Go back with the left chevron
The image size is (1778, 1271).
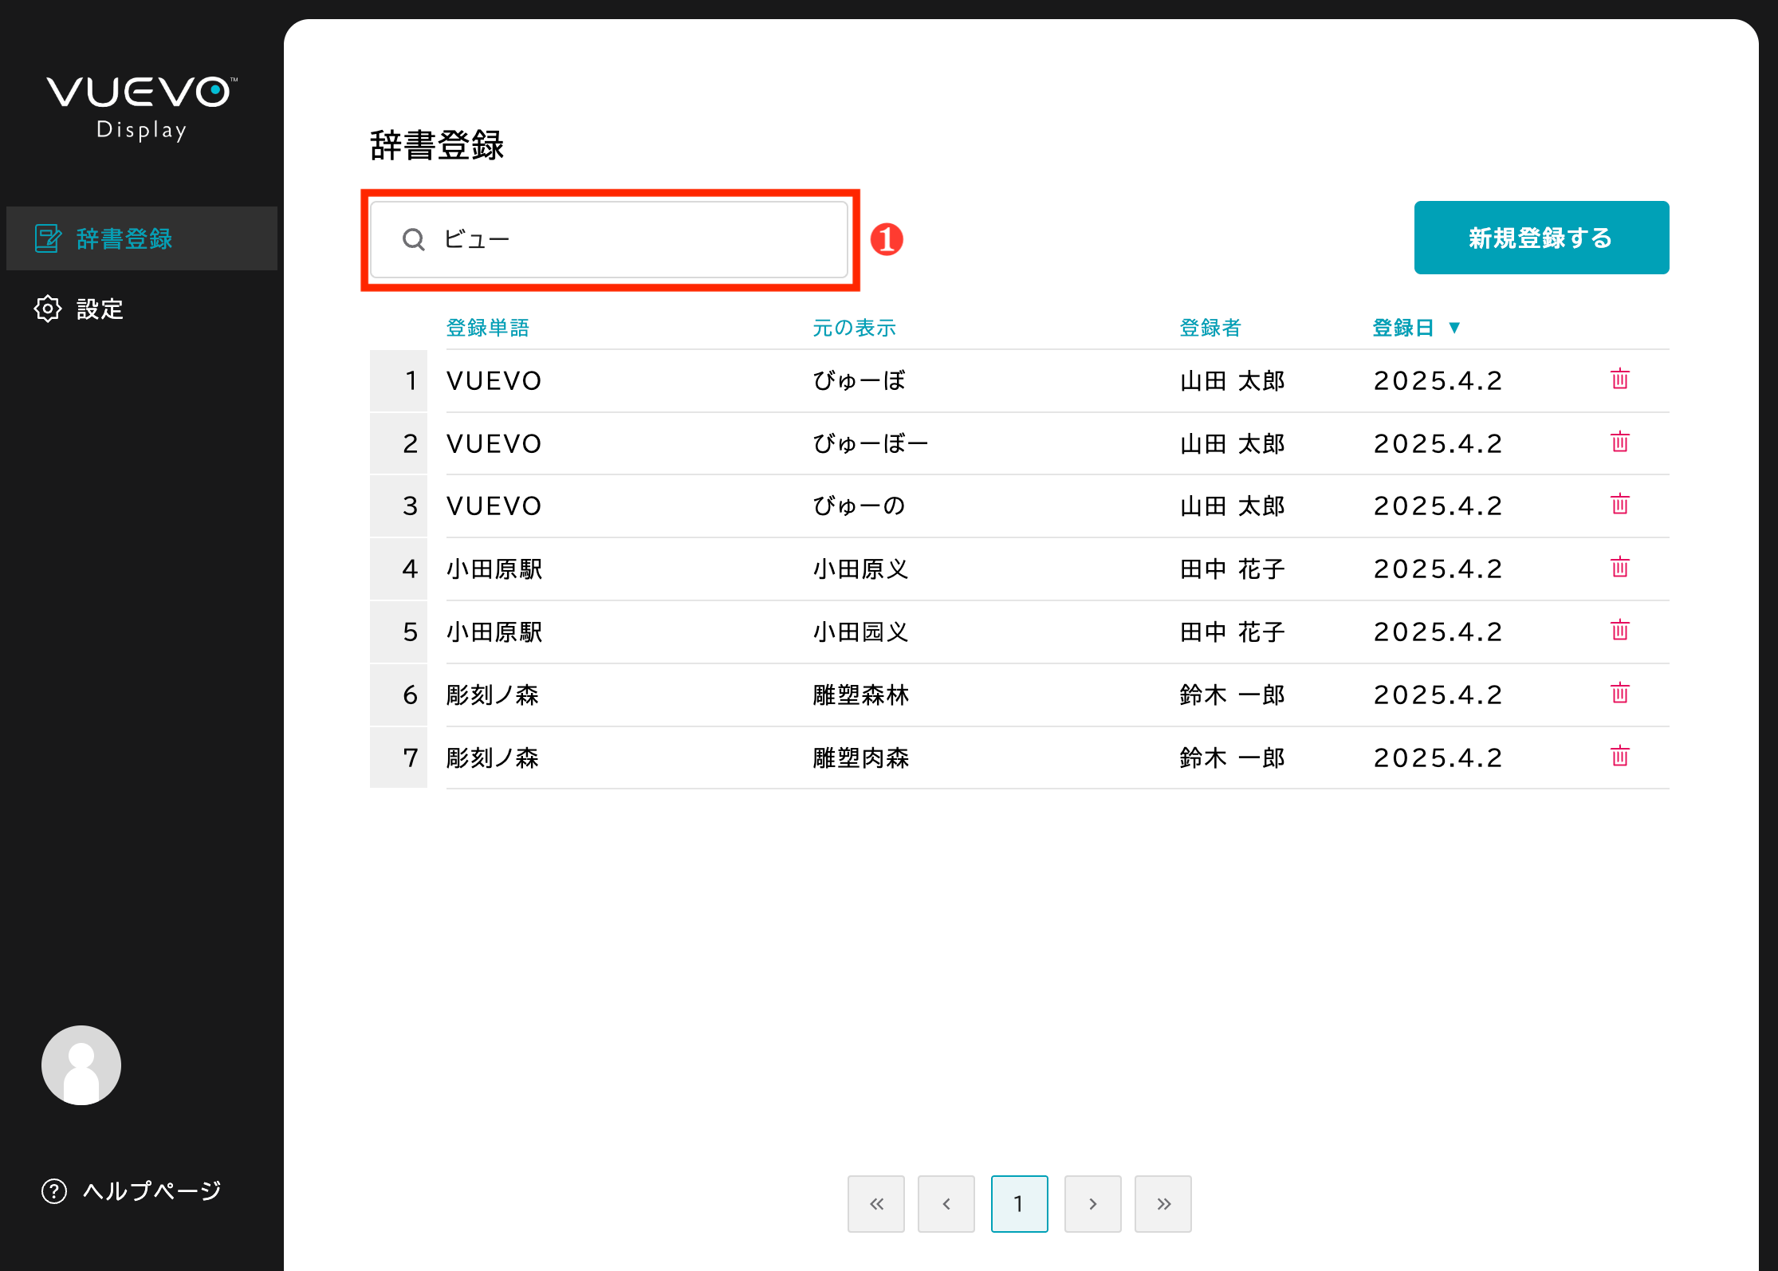coord(947,1204)
